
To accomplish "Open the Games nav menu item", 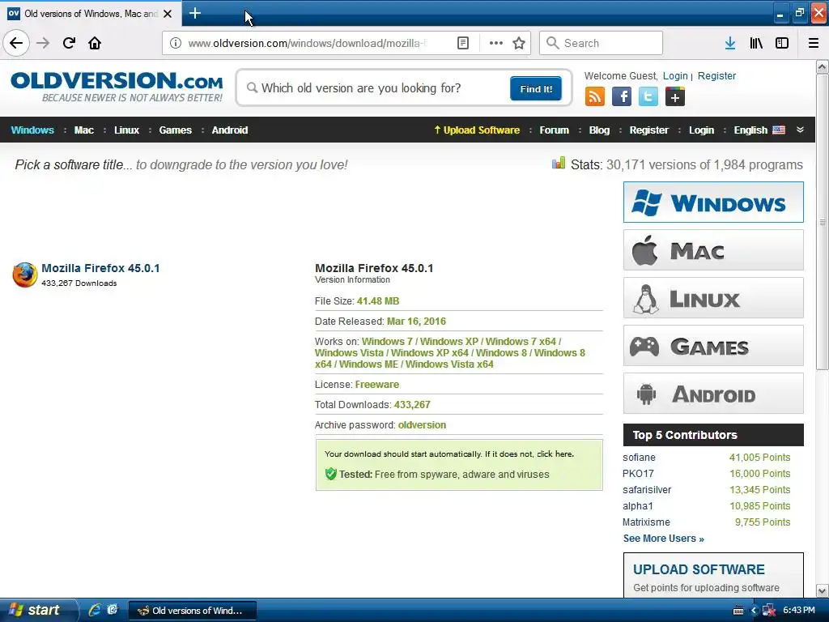I will (x=175, y=130).
